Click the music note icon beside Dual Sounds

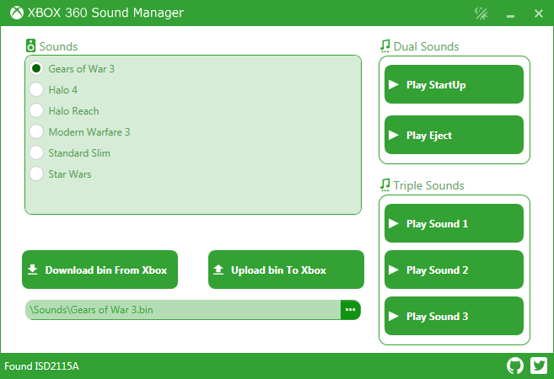tap(385, 45)
